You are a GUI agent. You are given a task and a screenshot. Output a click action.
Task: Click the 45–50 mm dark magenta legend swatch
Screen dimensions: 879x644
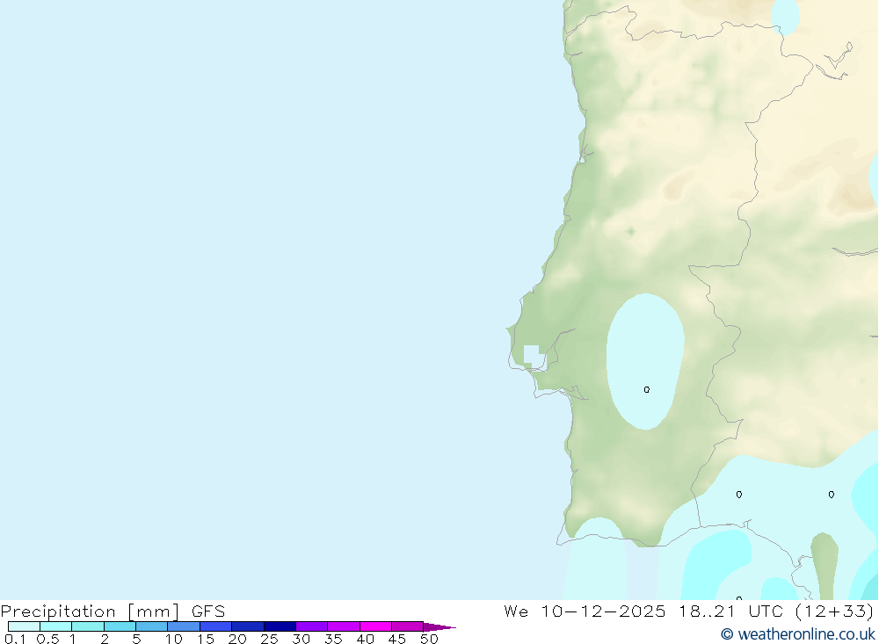point(408,626)
